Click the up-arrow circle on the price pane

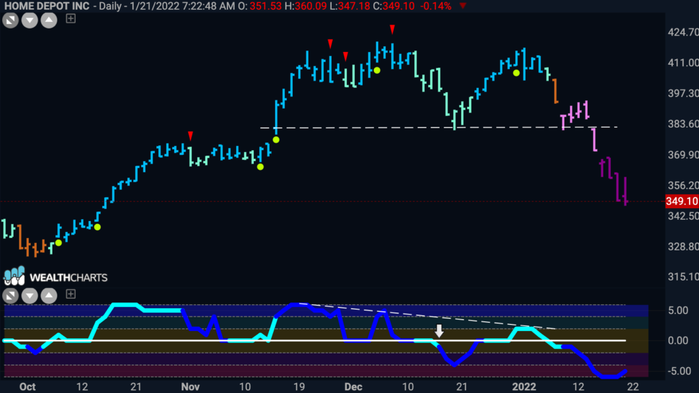(49, 20)
